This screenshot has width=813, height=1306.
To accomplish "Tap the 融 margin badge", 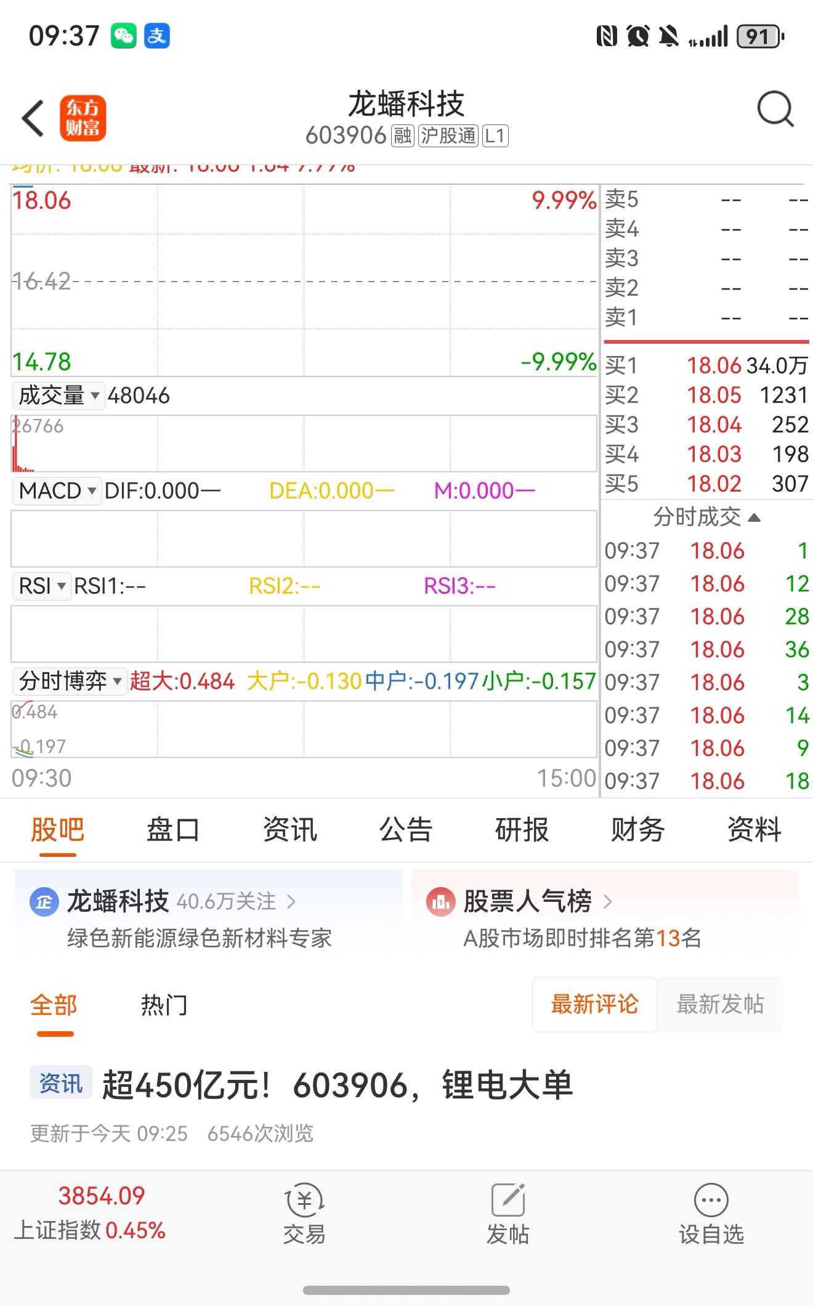I will pos(403,136).
